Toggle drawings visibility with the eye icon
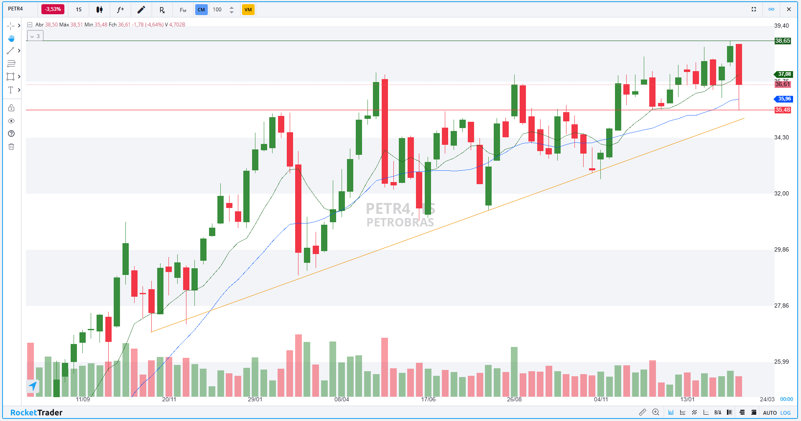801x421 pixels. [11, 121]
